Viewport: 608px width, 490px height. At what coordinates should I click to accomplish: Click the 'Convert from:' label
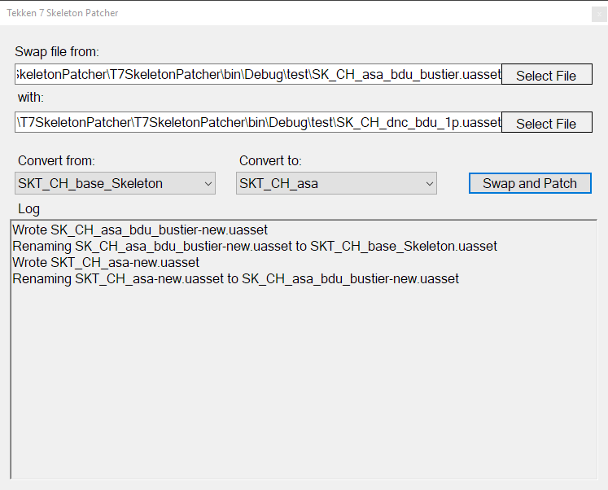[57, 160]
